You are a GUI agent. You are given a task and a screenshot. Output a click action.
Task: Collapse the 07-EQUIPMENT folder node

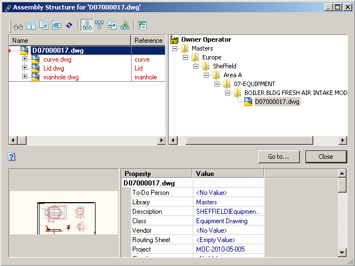tap(217, 84)
